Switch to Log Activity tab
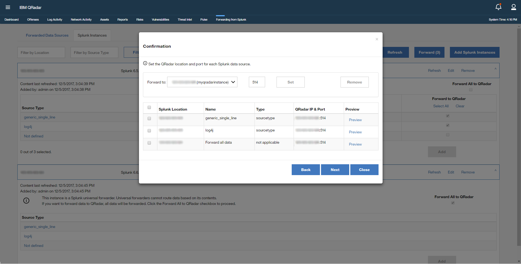This screenshot has width=521, height=264. 55,20
